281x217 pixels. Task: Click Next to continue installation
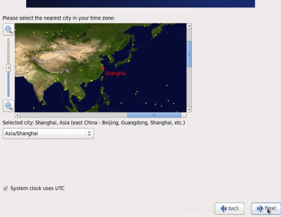click(x=266, y=209)
